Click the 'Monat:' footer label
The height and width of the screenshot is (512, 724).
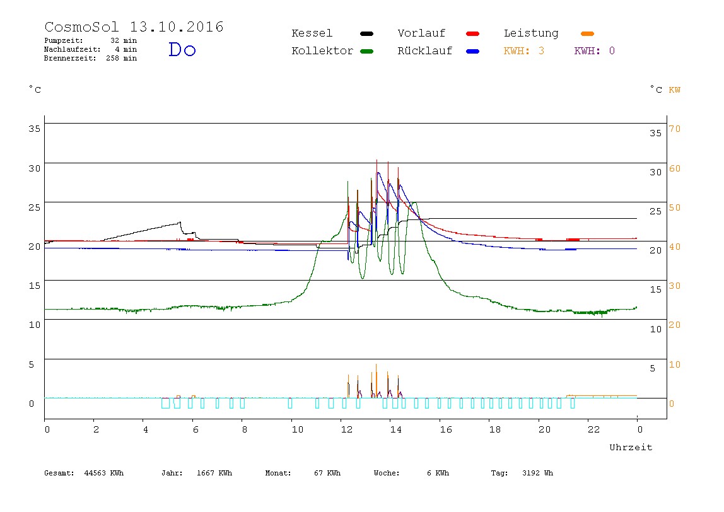[278, 473]
